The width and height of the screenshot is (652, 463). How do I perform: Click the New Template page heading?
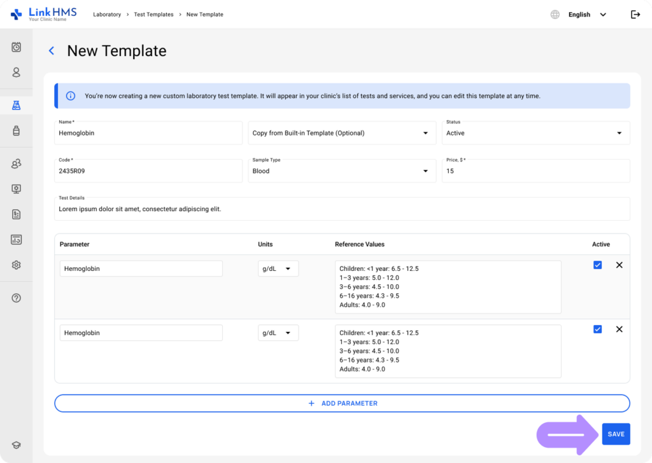coord(117,51)
